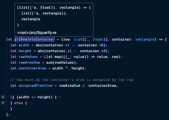169x120 pixels.
Task: Click the highlighted fitRowIntoContainer identifier
Action: [35, 39]
